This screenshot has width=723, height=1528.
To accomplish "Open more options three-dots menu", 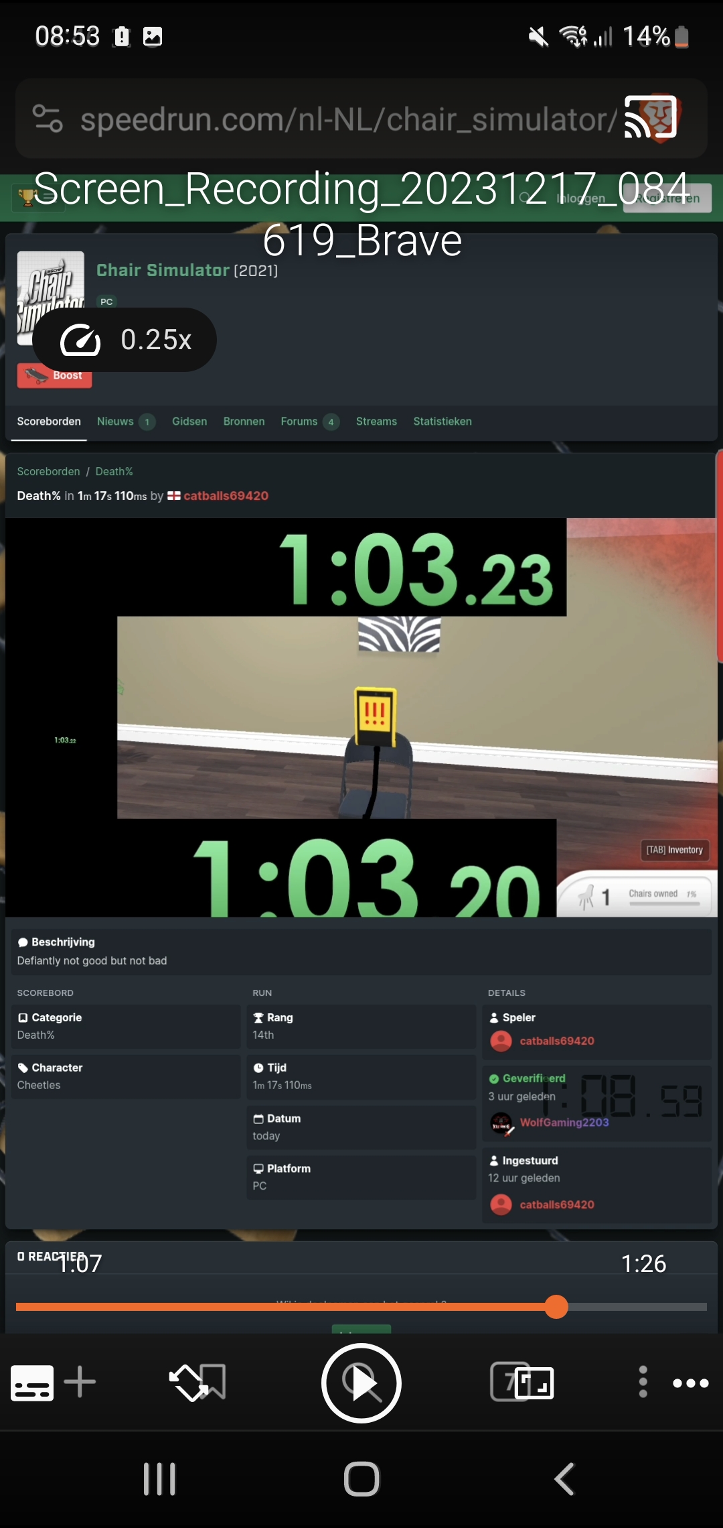I will [x=690, y=1383].
